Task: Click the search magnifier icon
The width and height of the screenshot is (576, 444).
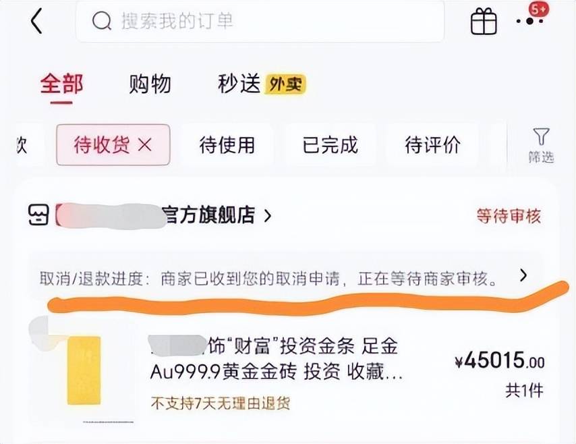Action: coord(101,22)
